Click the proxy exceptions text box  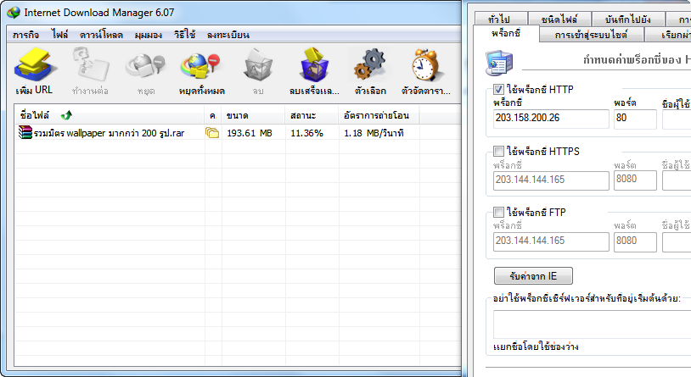click(x=592, y=324)
